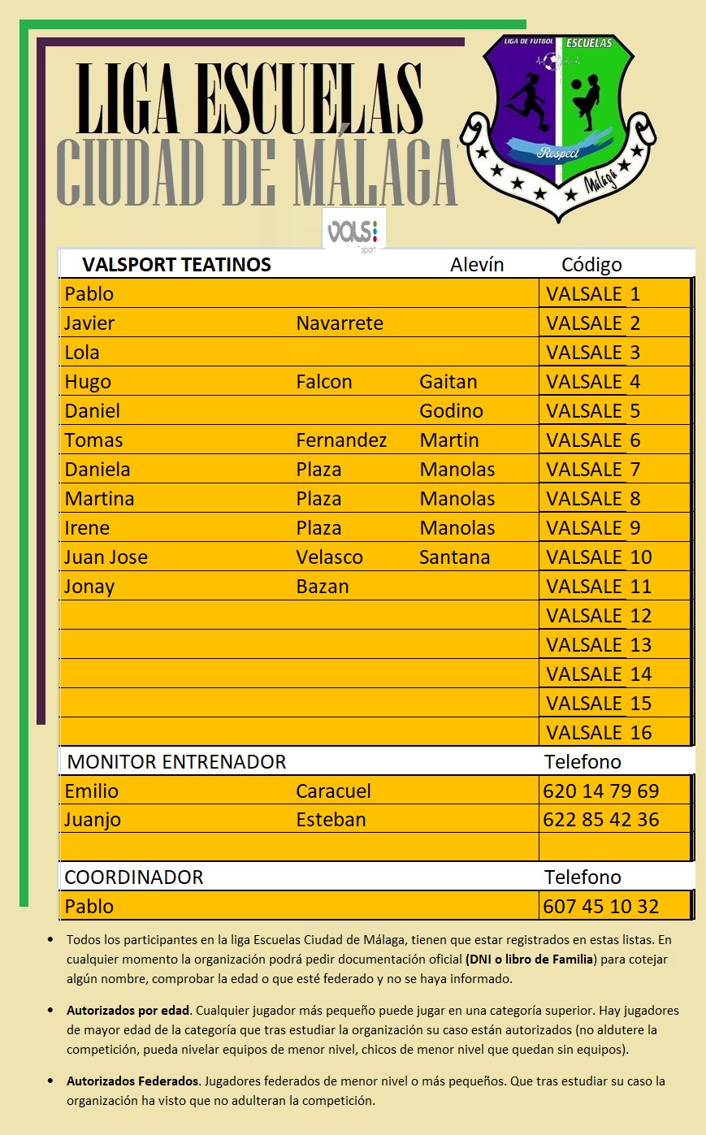The image size is (706, 1135).
Task: Click the name Tomas in the roster
Action: (93, 440)
